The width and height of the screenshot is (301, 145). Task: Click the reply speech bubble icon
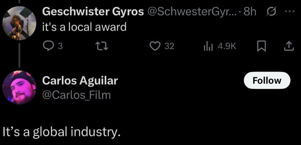(x=47, y=46)
